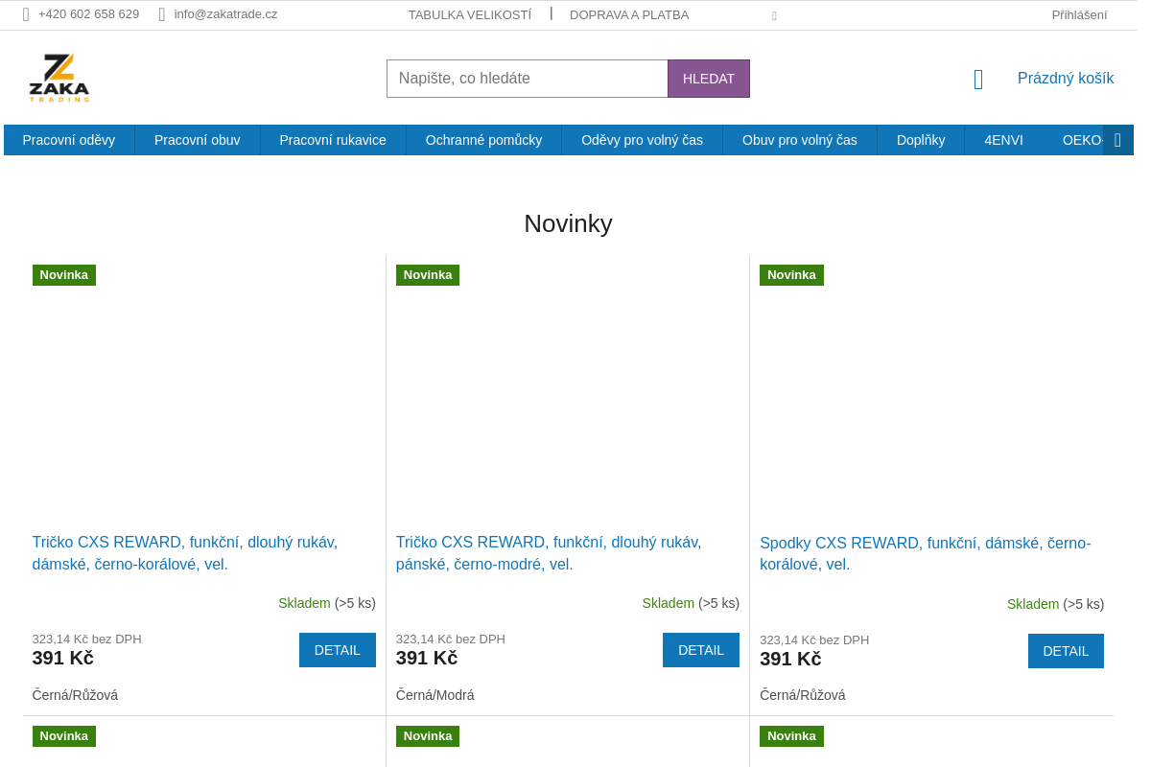Click the phone icon beside +420 602 658 629
1151x767 pixels.
(x=26, y=14)
